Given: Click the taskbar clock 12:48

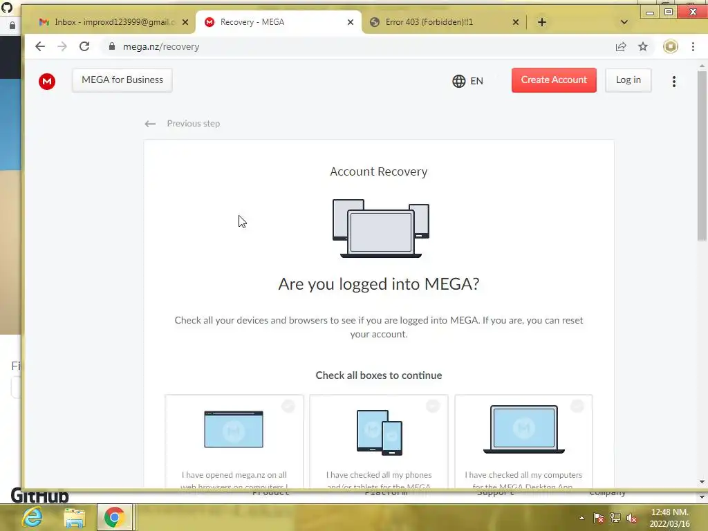Looking at the screenshot, I should coord(669,518).
